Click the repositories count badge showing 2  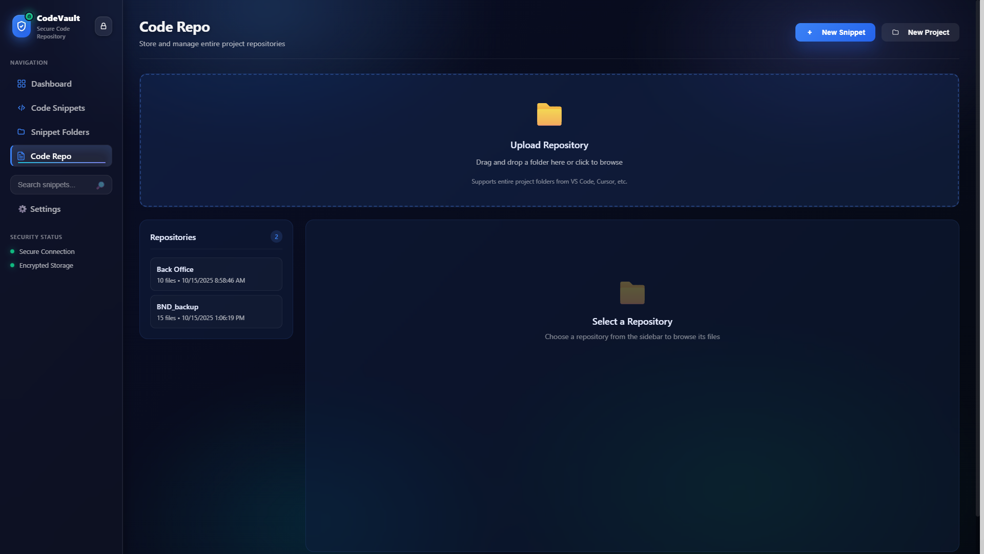click(276, 236)
